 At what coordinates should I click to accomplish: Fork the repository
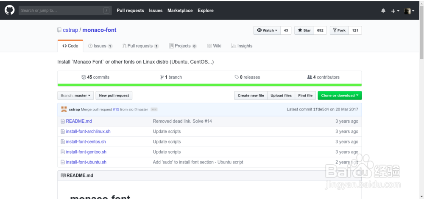point(340,30)
